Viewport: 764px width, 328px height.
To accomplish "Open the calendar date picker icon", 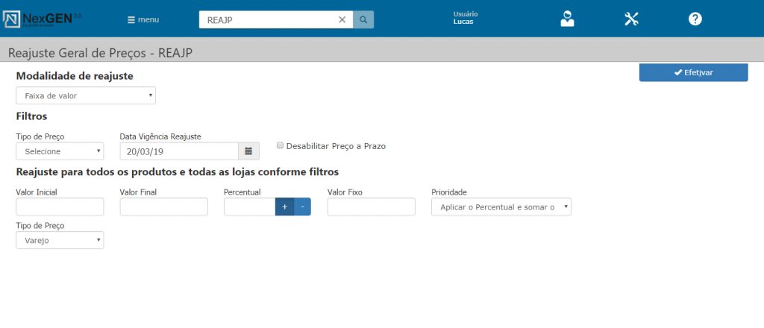I will tap(248, 151).
